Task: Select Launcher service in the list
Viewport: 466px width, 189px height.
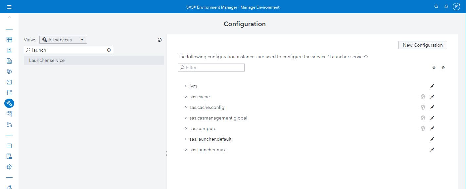Action: (47, 60)
